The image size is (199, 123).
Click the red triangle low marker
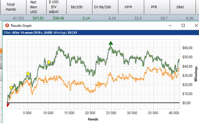point(8,105)
